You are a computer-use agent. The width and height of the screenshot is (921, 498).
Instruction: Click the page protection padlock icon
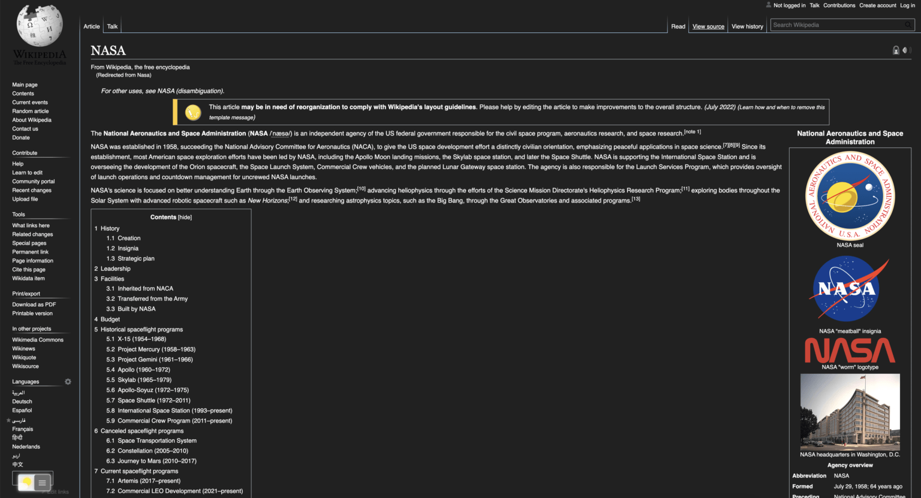pyautogui.click(x=896, y=50)
